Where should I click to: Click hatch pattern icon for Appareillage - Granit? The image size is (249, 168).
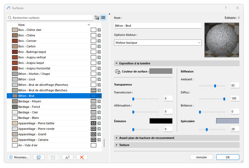(x=93, y=134)
